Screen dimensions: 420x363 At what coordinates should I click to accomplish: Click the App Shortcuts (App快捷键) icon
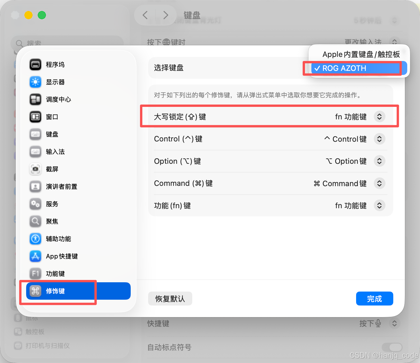pos(35,256)
